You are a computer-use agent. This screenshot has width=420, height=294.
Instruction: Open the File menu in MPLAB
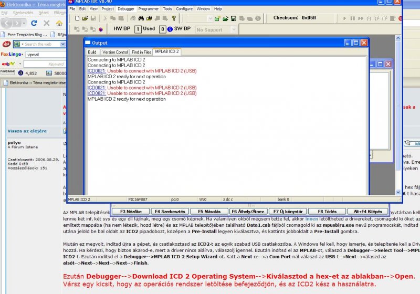click(x=72, y=9)
